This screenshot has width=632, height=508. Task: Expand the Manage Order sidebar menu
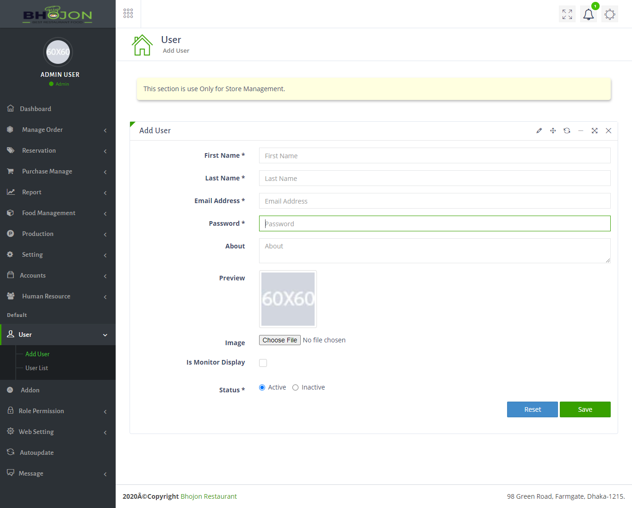click(58, 130)
